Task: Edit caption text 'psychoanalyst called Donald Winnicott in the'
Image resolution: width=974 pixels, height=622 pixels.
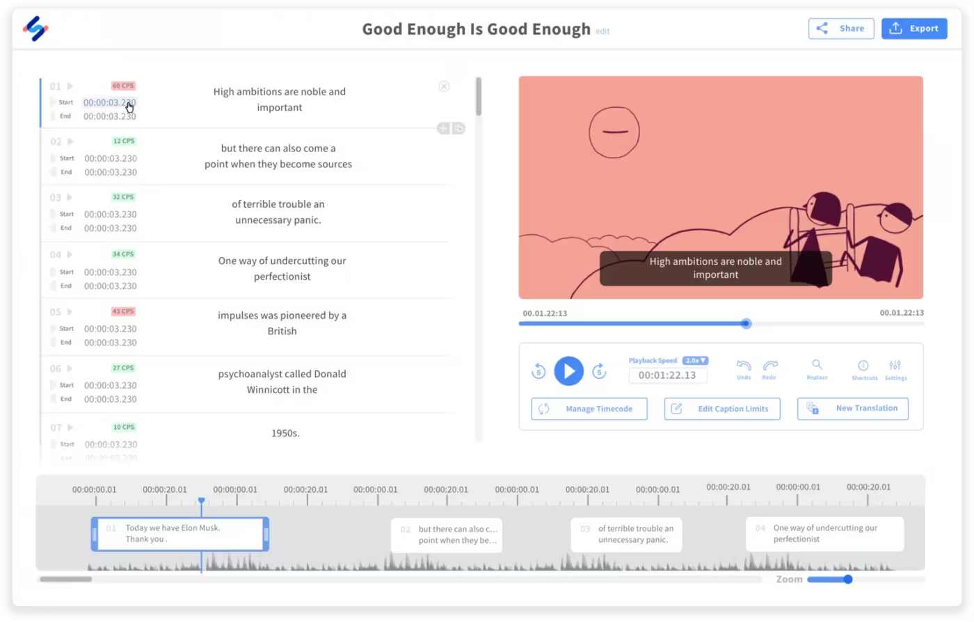Action: (282, 382)
